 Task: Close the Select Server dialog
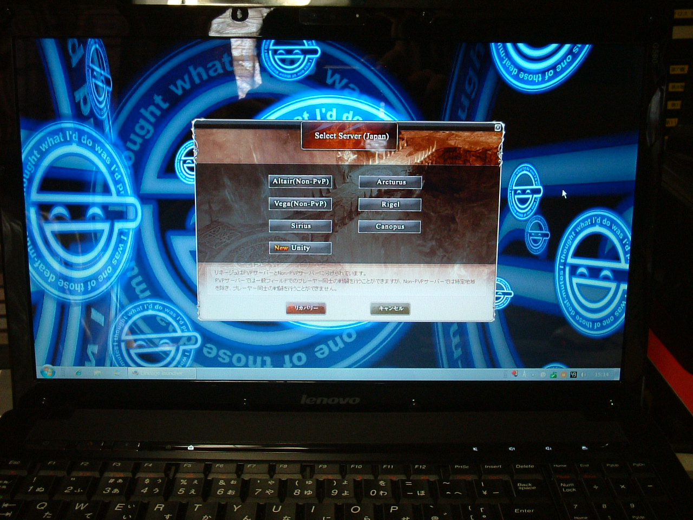(x=498, y=127)
